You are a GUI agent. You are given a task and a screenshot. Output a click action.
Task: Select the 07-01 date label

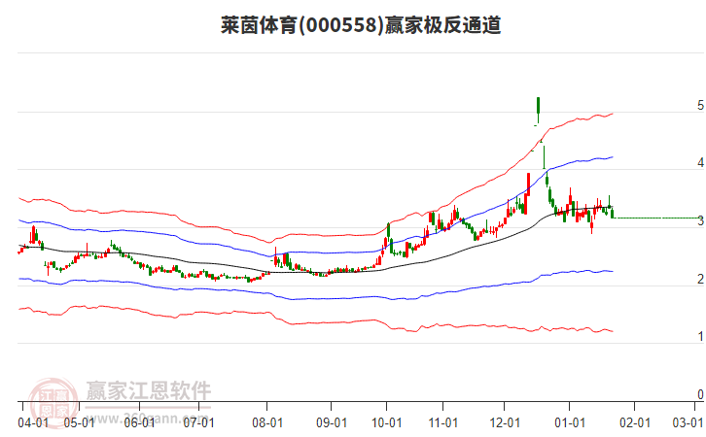coord(198,423)
